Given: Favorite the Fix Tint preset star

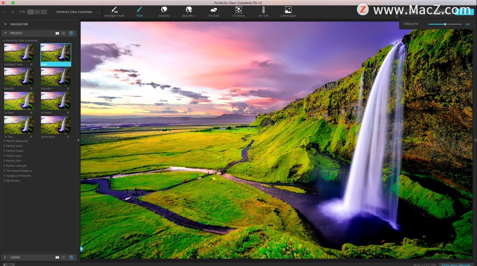Looking at the screenshot, I should tap(31, 137).
